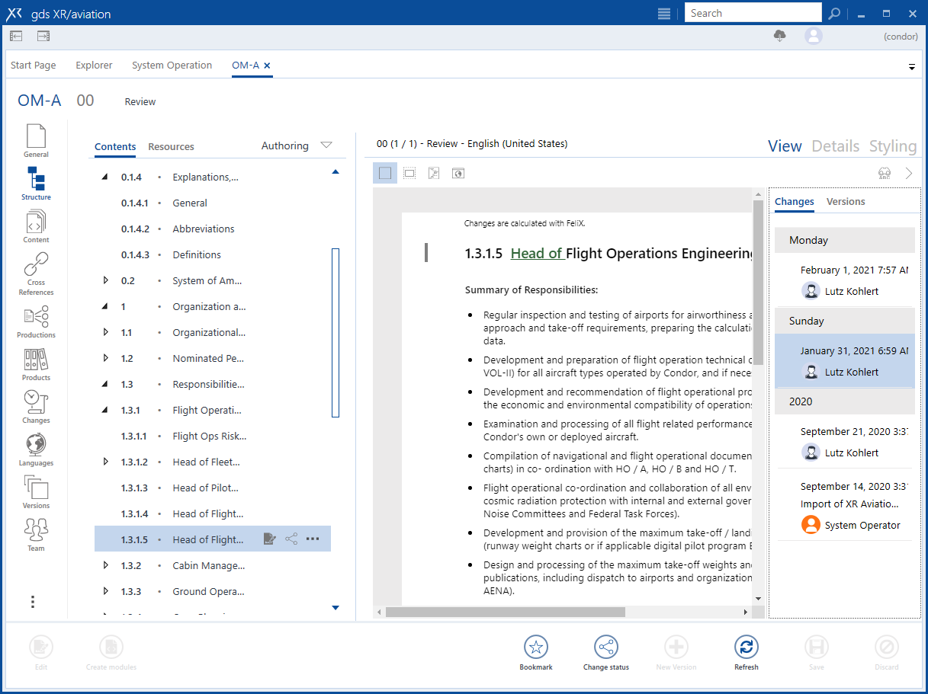The width and height of the screenshot is (928, 694).
Task: Expand the 0.2 System of Amendment node
Action: point(106,280)
